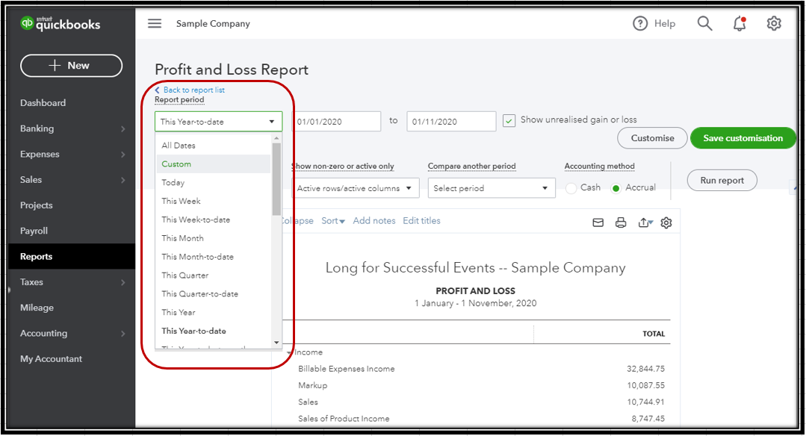Expand the Expenses sidebar submenu
806x436 pixels.
tap(123, 155)
